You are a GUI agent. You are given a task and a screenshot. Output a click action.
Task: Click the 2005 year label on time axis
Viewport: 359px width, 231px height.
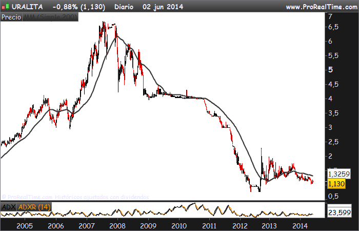tap(25, 226)
